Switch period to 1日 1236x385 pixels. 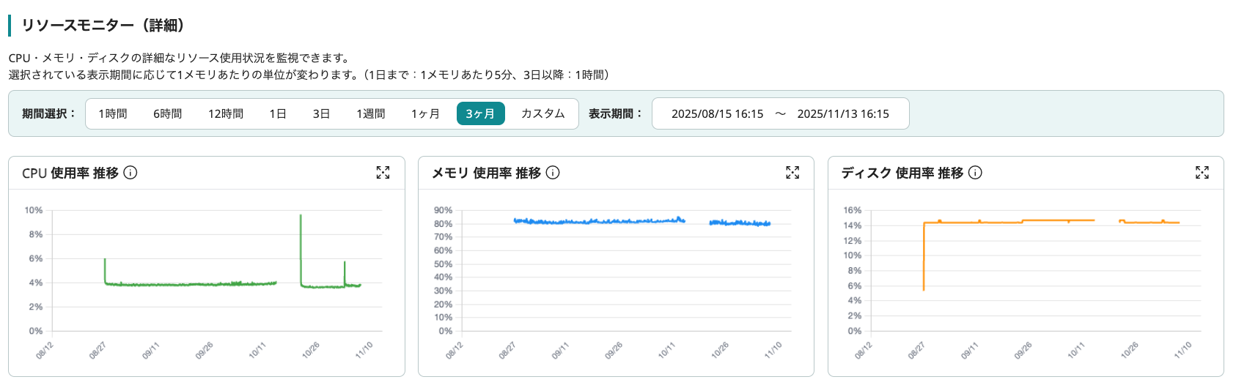click(278, 113)
